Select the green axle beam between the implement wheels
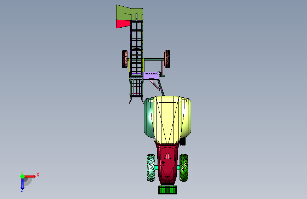The height and width of the screenshot is (199, 307). [154, 59]
